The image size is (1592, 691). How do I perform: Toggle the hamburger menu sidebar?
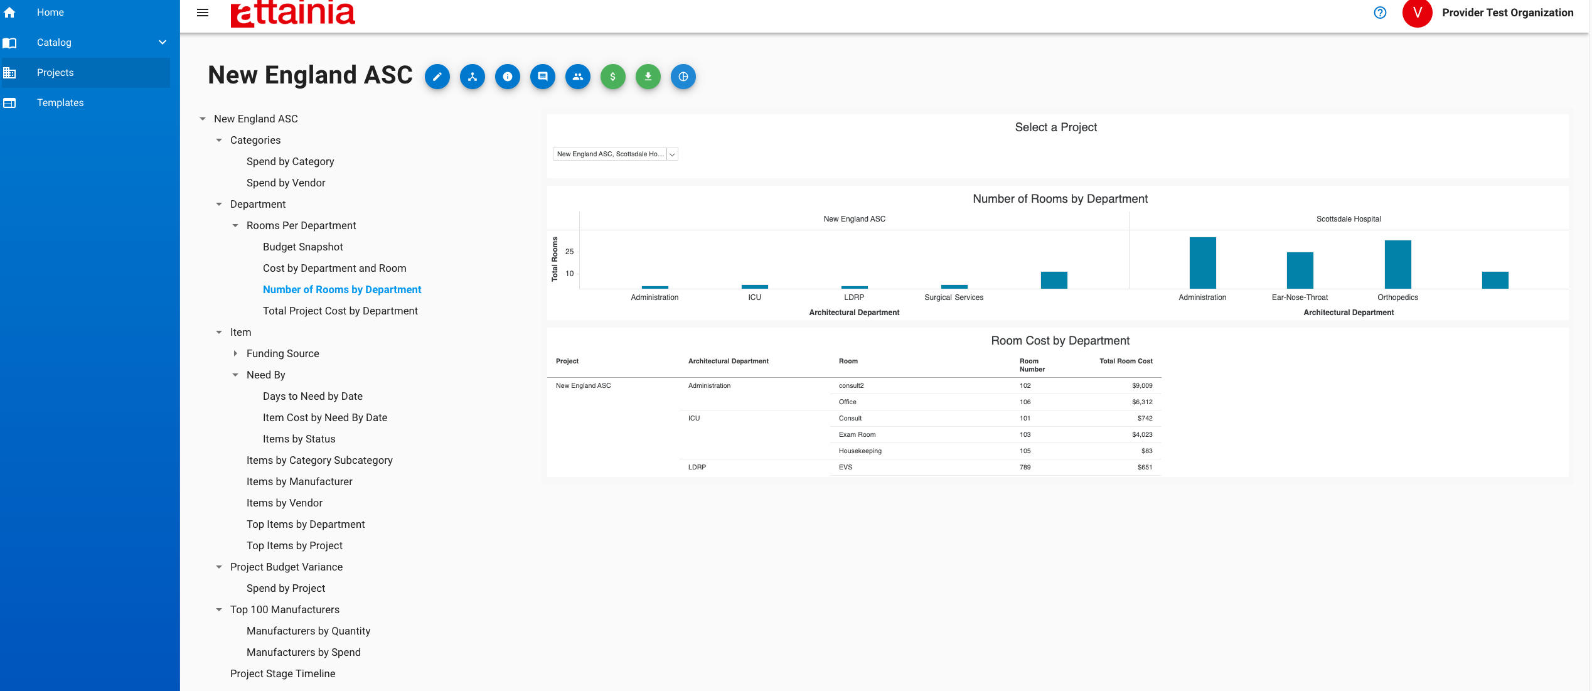203,13
